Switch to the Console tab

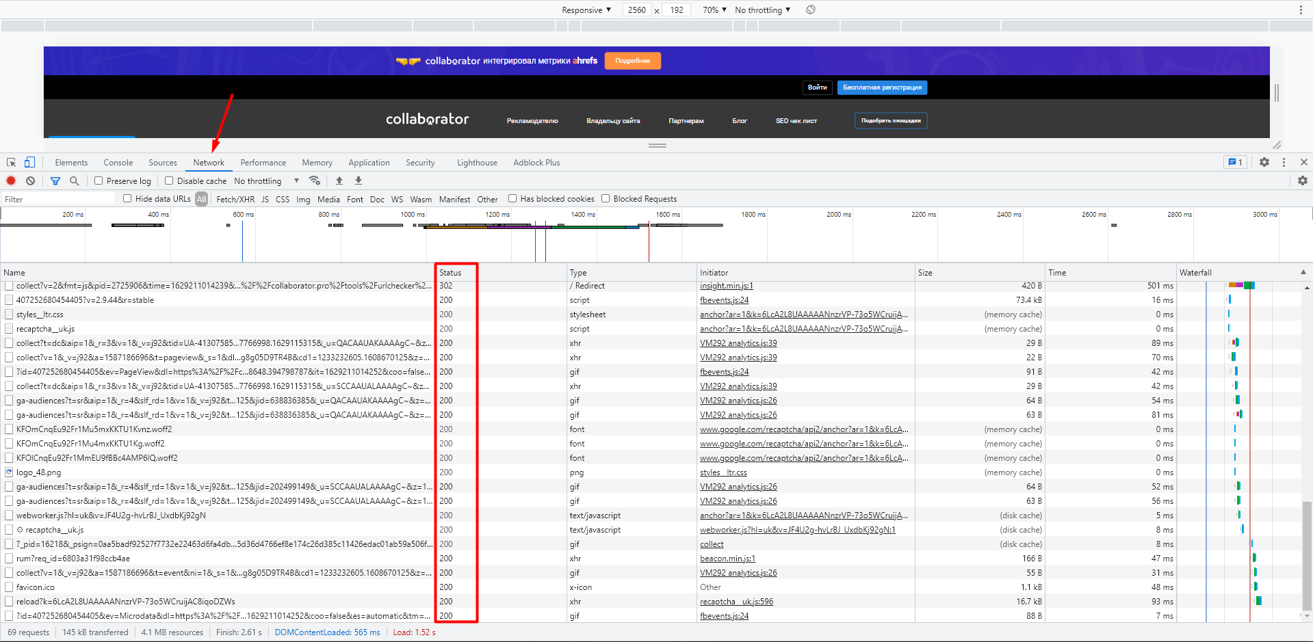tap(118, 163)
